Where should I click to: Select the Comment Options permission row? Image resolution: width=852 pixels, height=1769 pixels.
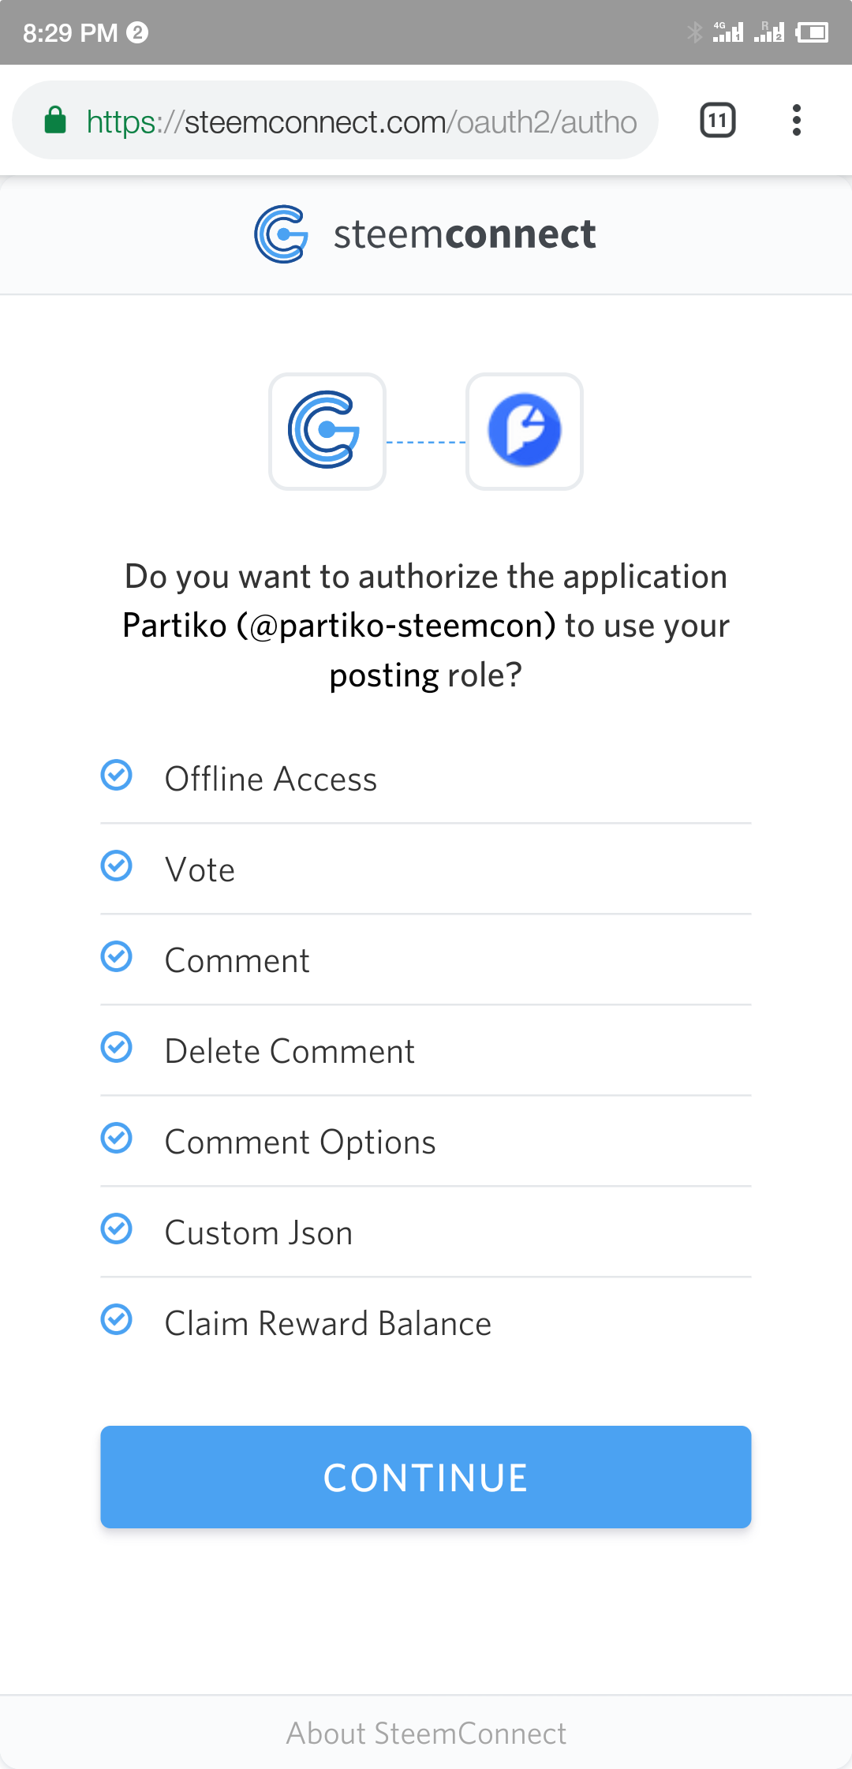(x=426, y=1141)
